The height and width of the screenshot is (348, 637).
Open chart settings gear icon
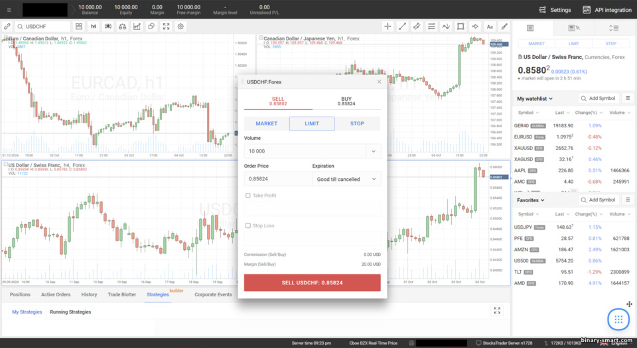coord(180,27)
